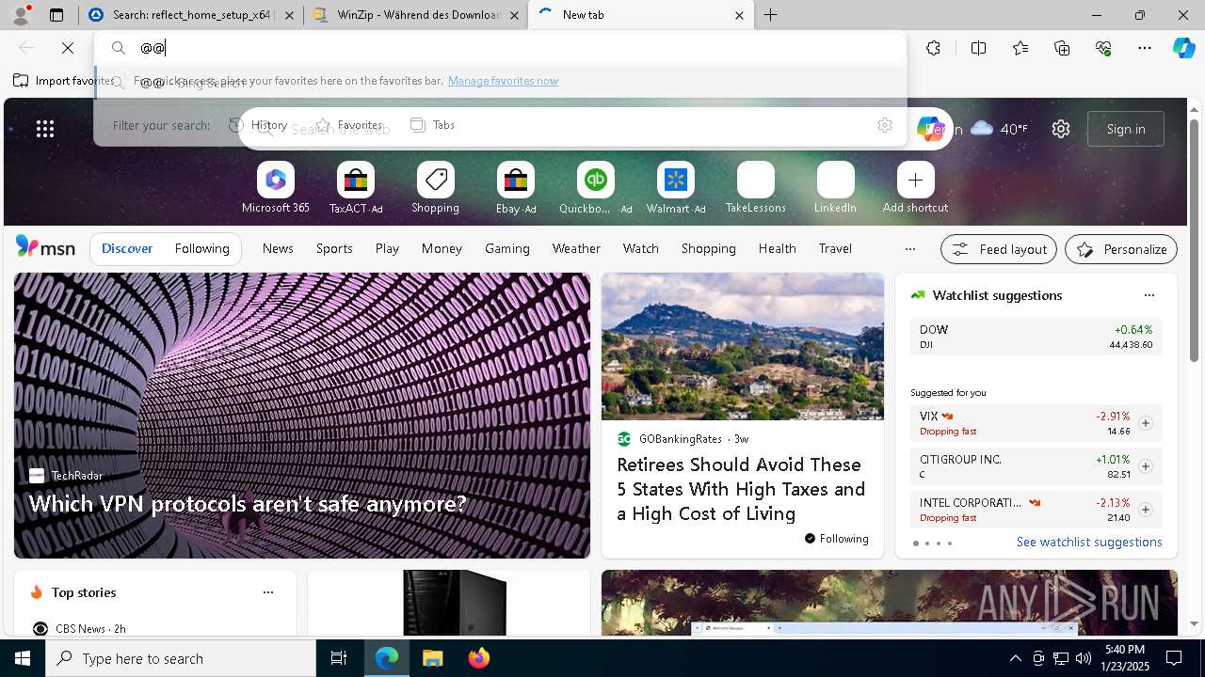Close the New tab tab
The height and width of the screenshot is (677, 1205).
point(739,15)
